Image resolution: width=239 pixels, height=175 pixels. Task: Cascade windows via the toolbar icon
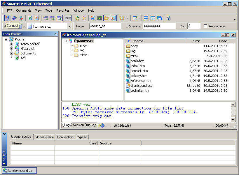[x=159, y=18]
